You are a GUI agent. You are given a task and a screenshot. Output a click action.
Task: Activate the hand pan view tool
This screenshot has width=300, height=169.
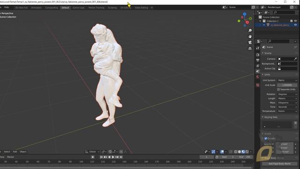[250, 37]
